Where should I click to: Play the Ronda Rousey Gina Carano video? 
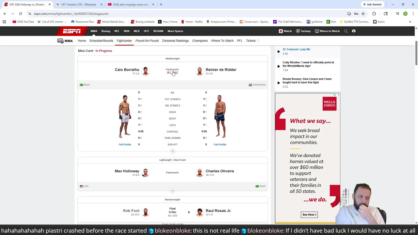pyautogui.click(x=279, y=83)
